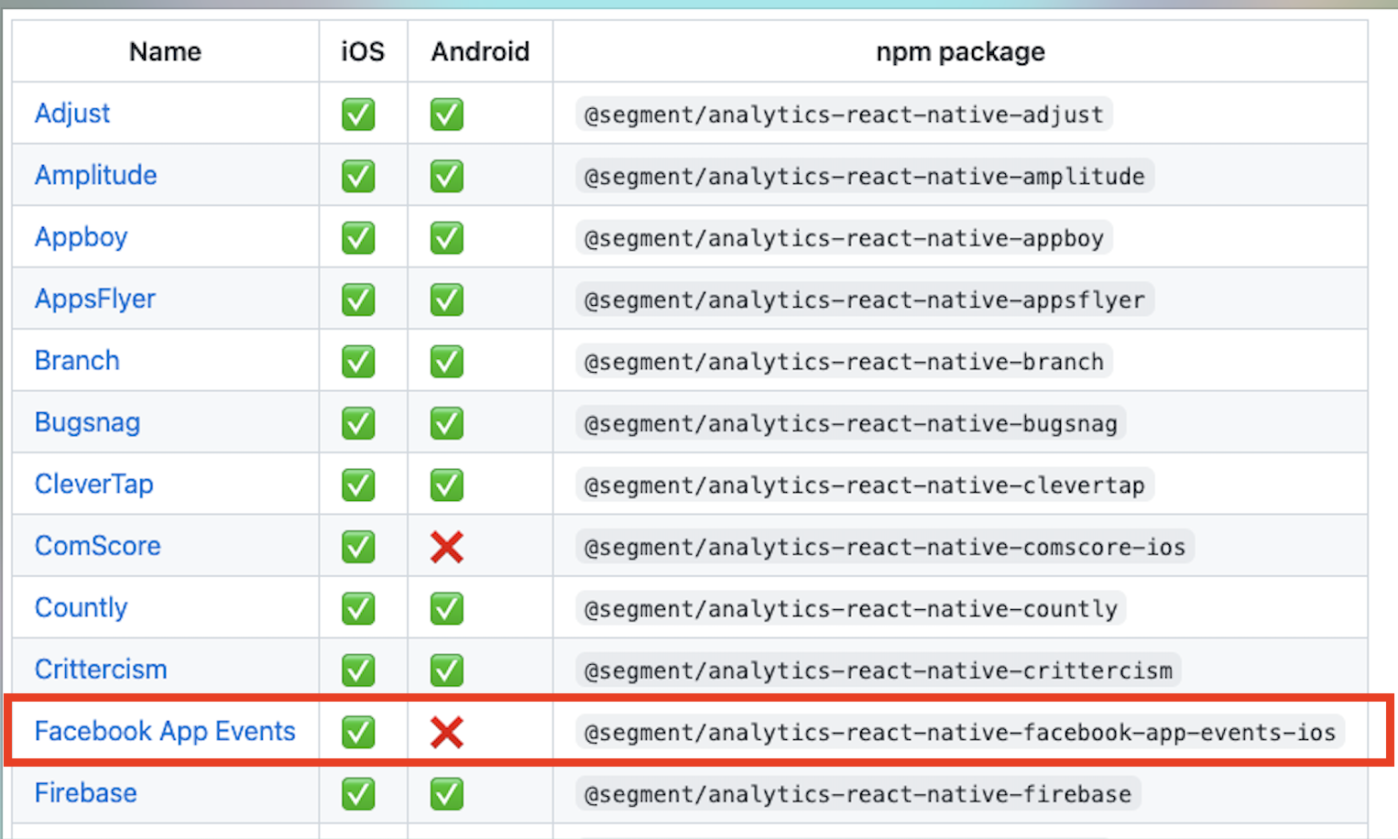Click the Name column header
Viewport: 1398px width, 839px height.
164,52
